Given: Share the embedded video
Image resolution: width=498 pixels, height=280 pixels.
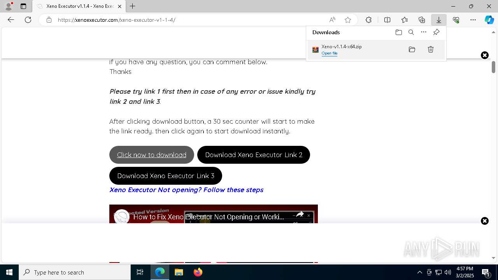Looking at the screenshot, I should click(x=300, y=215).
